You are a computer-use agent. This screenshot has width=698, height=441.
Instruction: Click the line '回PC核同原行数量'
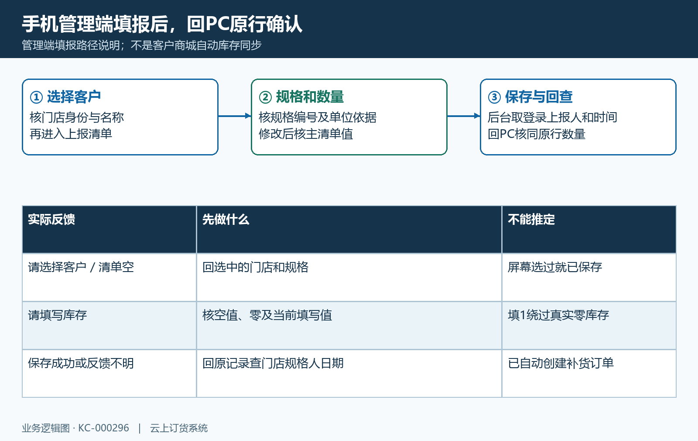[537, 134]
